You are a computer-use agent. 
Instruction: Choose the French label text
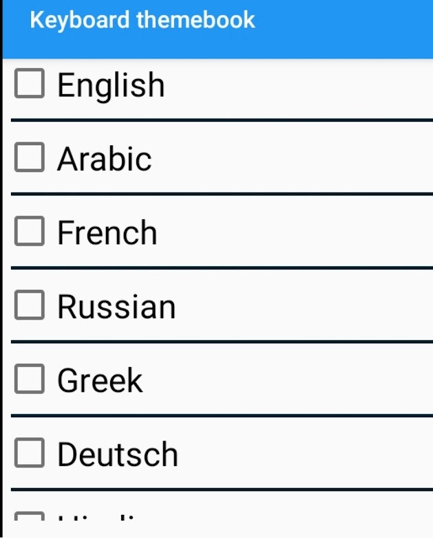[x=107, y=232]
